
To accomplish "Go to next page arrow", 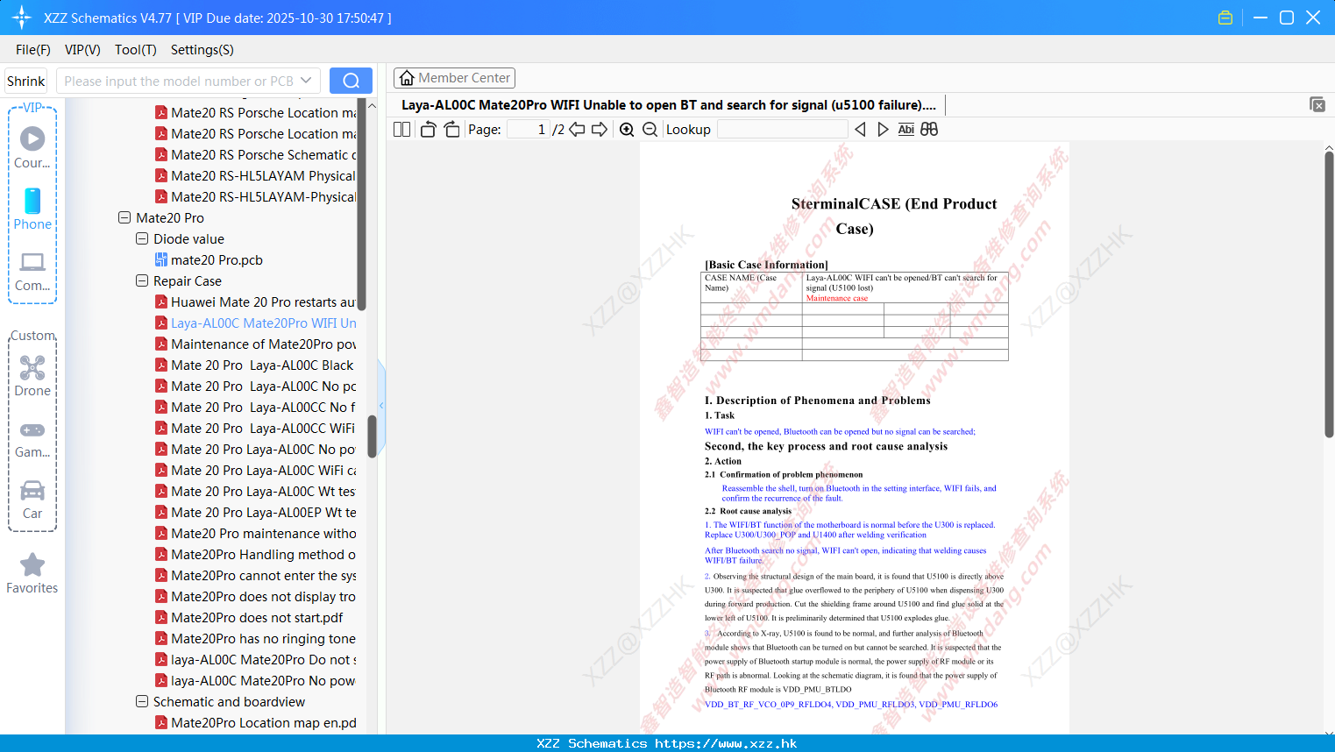I will click(x=600, y=129).
